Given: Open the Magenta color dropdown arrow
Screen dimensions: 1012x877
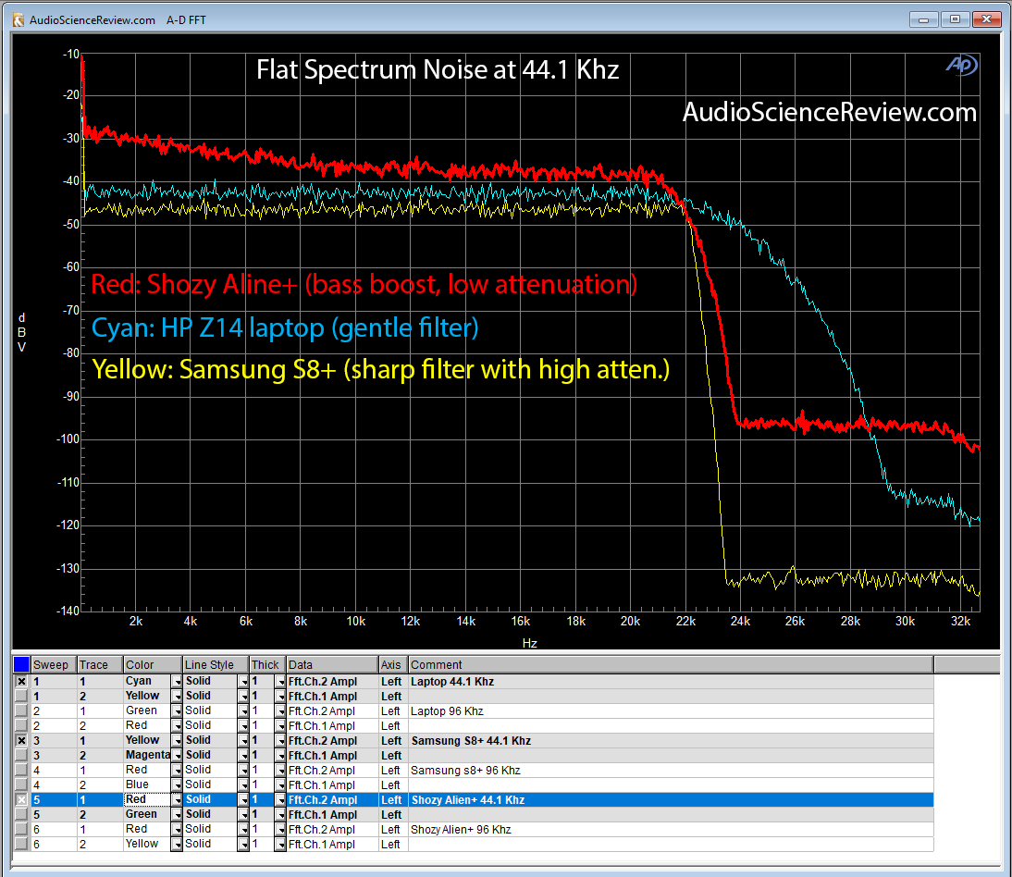Looking at the screenshot, I should point(176,756).
